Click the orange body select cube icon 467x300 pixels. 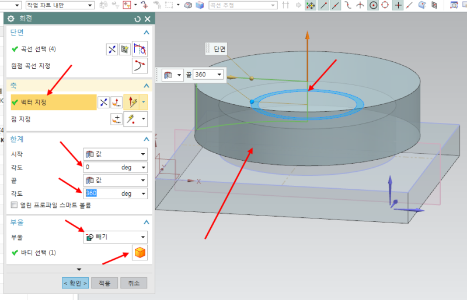pyautogui.click(x=140, y=253)
